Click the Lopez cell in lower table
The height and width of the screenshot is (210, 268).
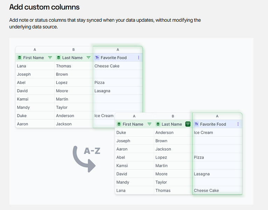(173, 157)
